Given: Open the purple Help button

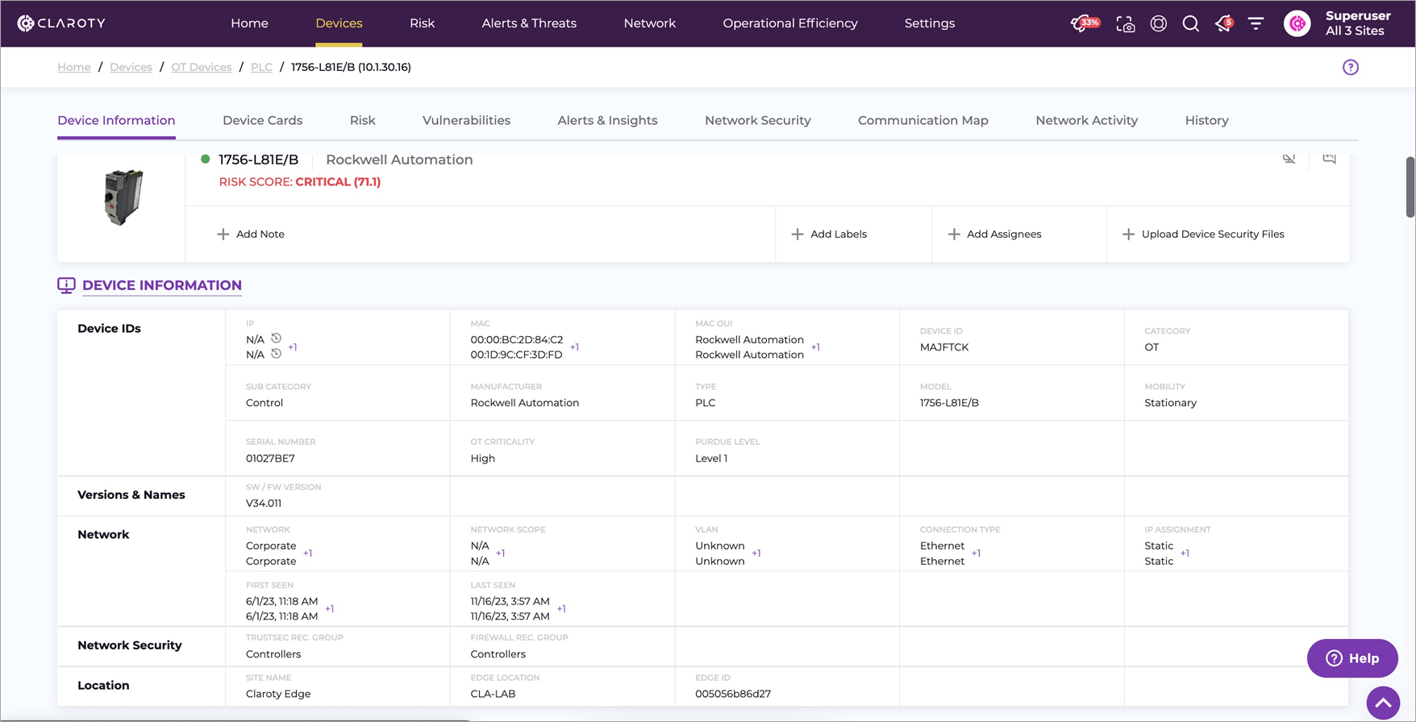Looking at the screenshot, I should click(x=1352, y=658).
